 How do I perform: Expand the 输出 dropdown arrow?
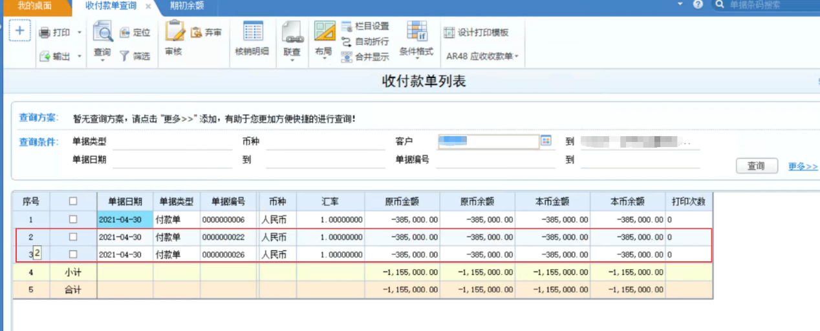tap(80, 57)
